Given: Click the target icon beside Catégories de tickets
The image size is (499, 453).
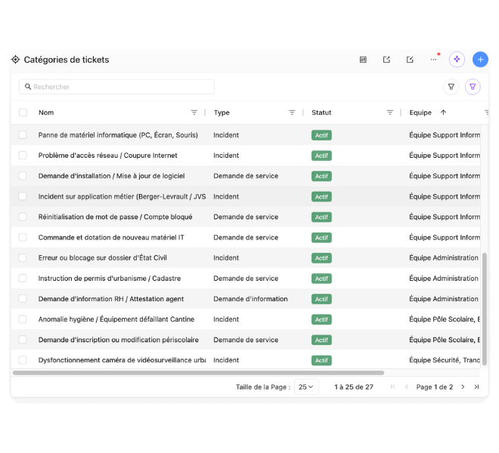Looking at the screenshot, I should click(x=15, y=60).
